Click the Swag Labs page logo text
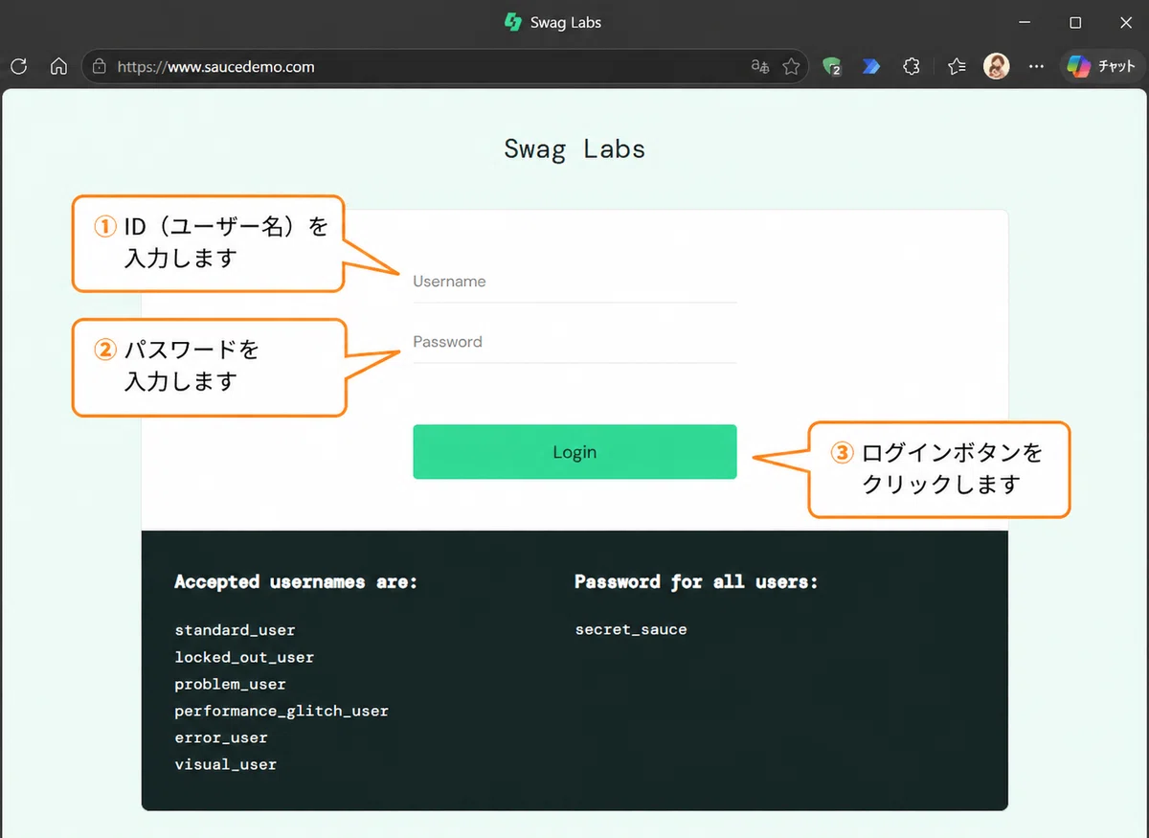Image resolution: width=1149 pixels, height=838 pixels. coord(574,148)
